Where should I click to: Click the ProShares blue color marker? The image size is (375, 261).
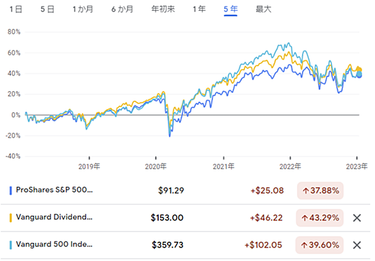click(x=10, y=190)
